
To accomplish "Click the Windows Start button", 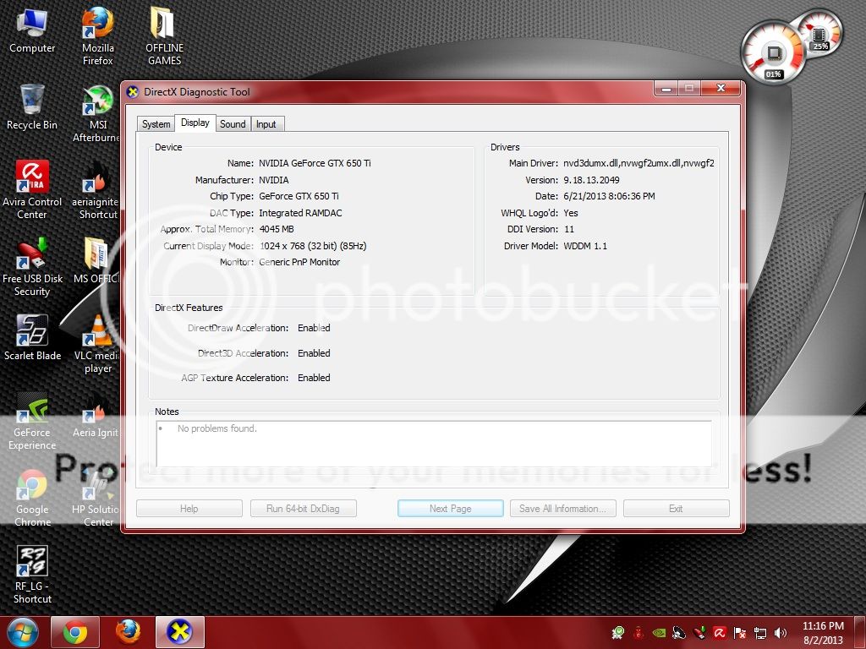I will point(22,632).
